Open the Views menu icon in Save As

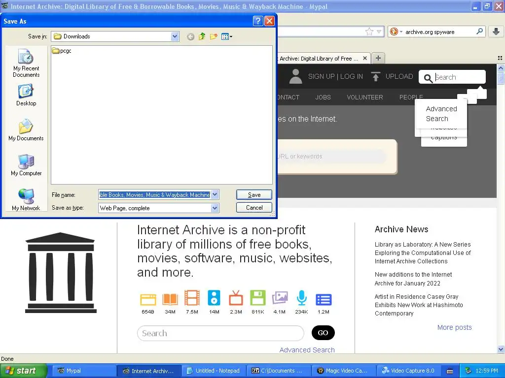(x=227, y=36)
